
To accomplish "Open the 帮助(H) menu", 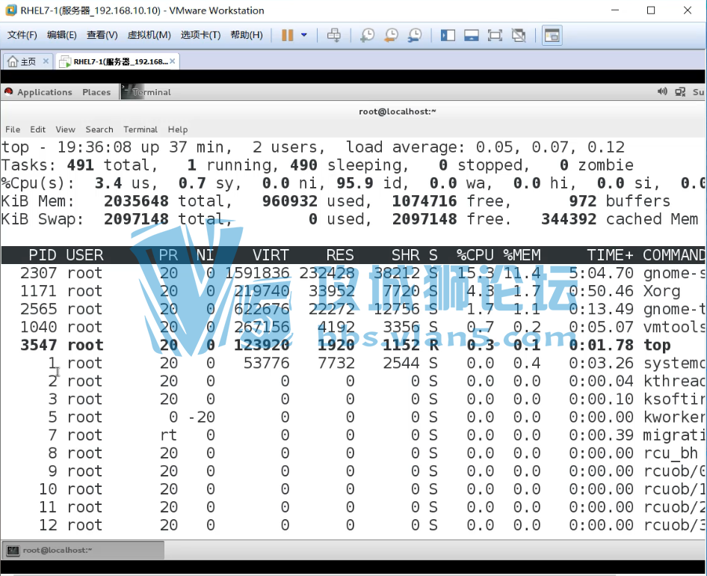I will [246, 35].
